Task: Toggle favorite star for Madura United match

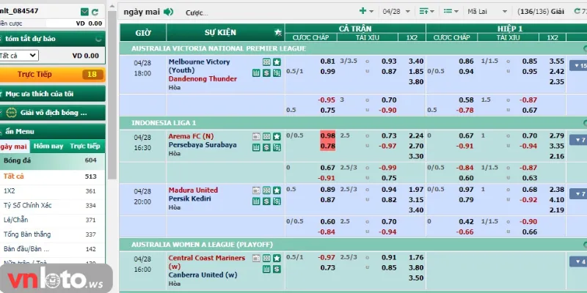Action: pyautogui.click(x=277, y=190)
